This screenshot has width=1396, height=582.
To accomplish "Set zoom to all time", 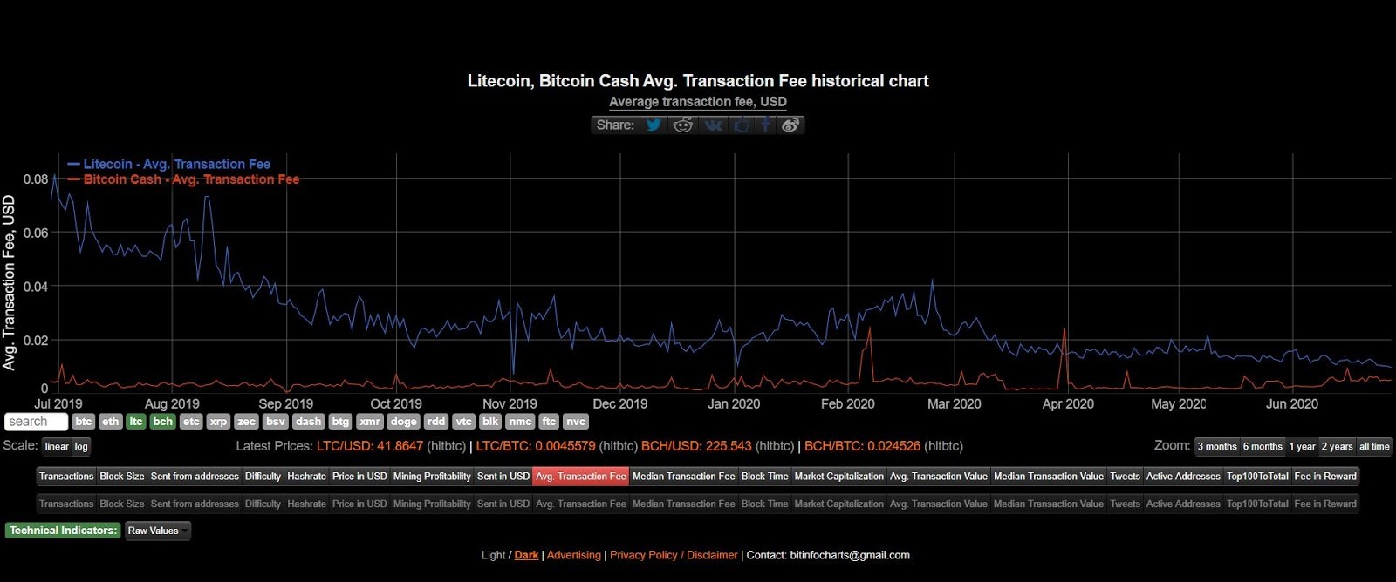I will (1374, 446).
